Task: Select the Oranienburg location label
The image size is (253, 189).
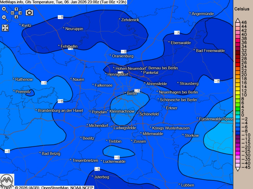Action: (x=123, y=56)
